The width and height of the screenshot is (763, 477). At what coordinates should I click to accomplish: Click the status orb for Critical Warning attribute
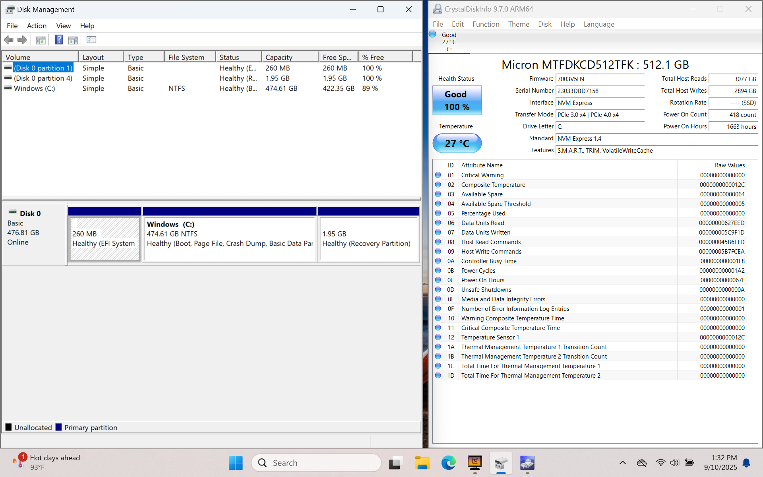click(438, 175)
